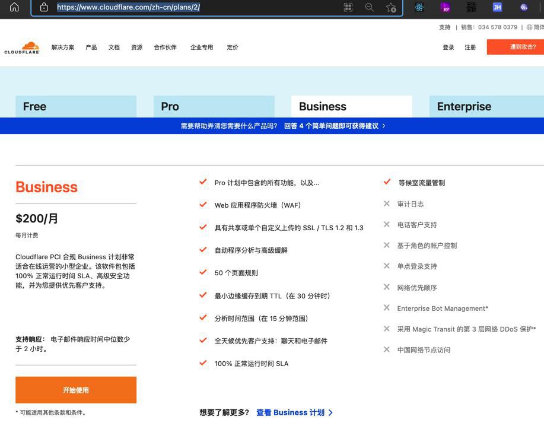Image resolution: width=544 pixels, height=423 pixels.
Task: Click X icon beside 审计日志
Action: [x=386, y=203]
